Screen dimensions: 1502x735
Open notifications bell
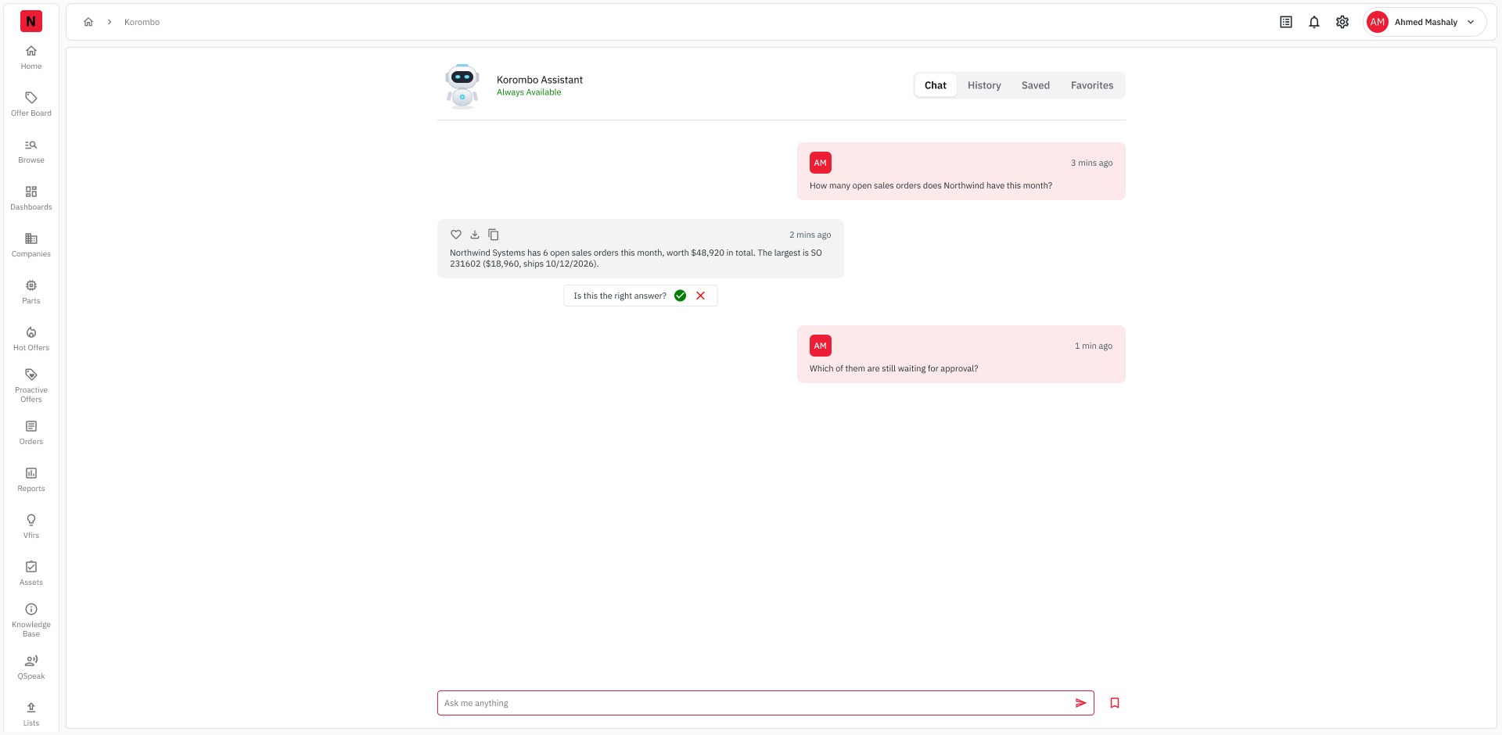click(x=1314, y=22)
